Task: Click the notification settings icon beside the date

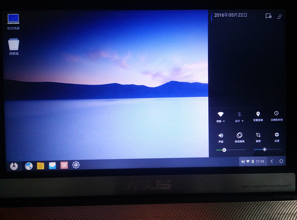Action: pyautogui.click(x=268, y=16)
